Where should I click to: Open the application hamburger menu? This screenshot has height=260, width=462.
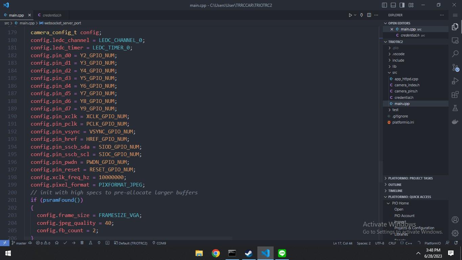(x=455, y=15)
